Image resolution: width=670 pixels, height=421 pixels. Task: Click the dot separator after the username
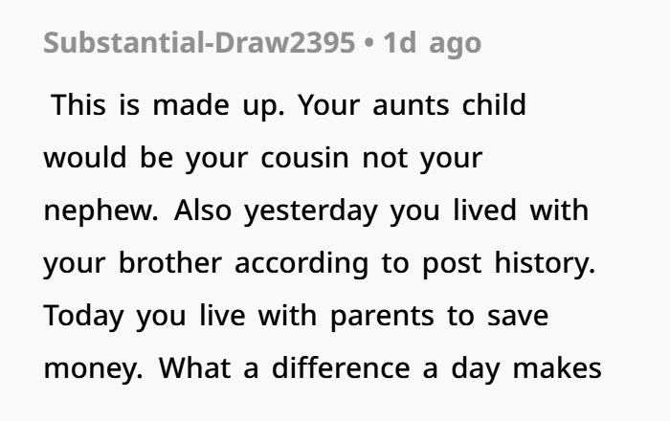tap(369, 44)
